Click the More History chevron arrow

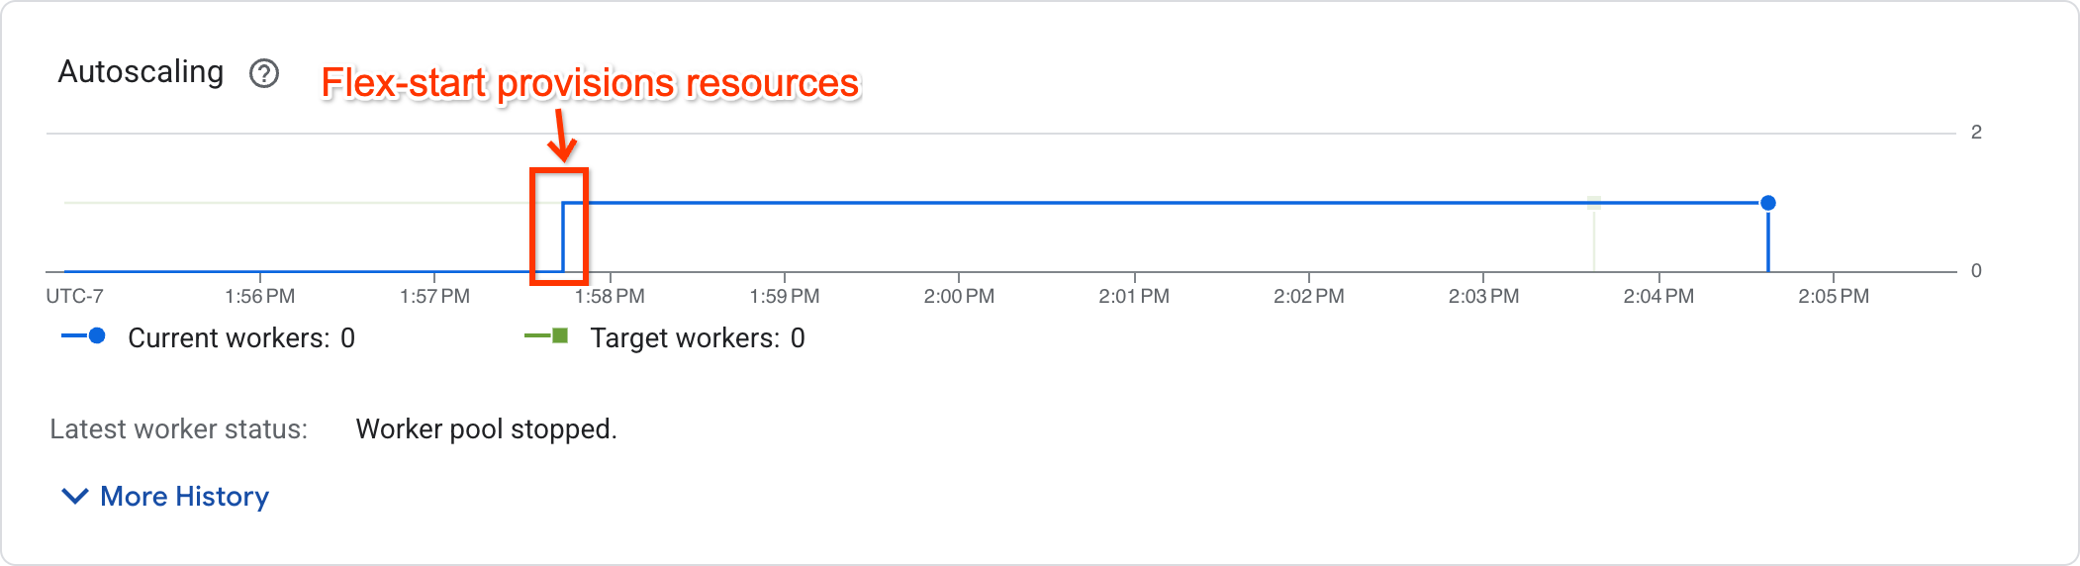[75, 496]
